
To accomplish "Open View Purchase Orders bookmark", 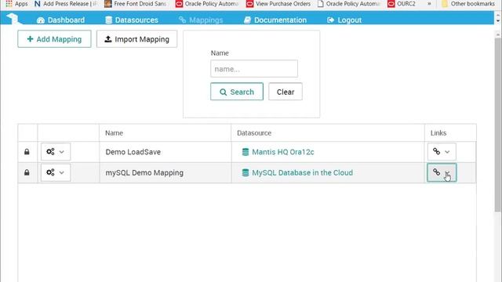I will [278, 4].
